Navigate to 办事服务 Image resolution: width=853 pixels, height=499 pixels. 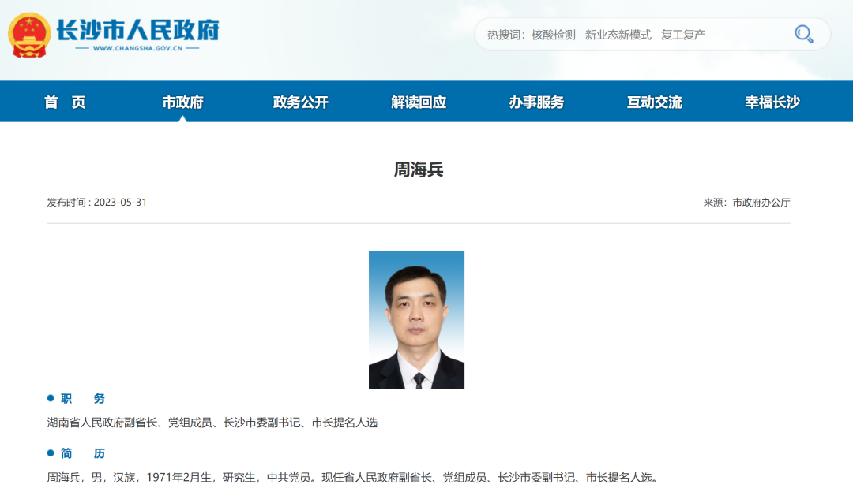536,102
